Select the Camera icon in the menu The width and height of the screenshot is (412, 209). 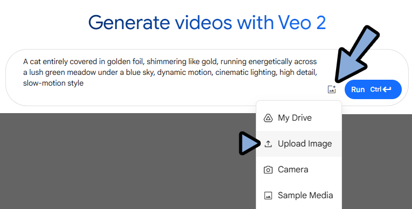pos(268,170)
